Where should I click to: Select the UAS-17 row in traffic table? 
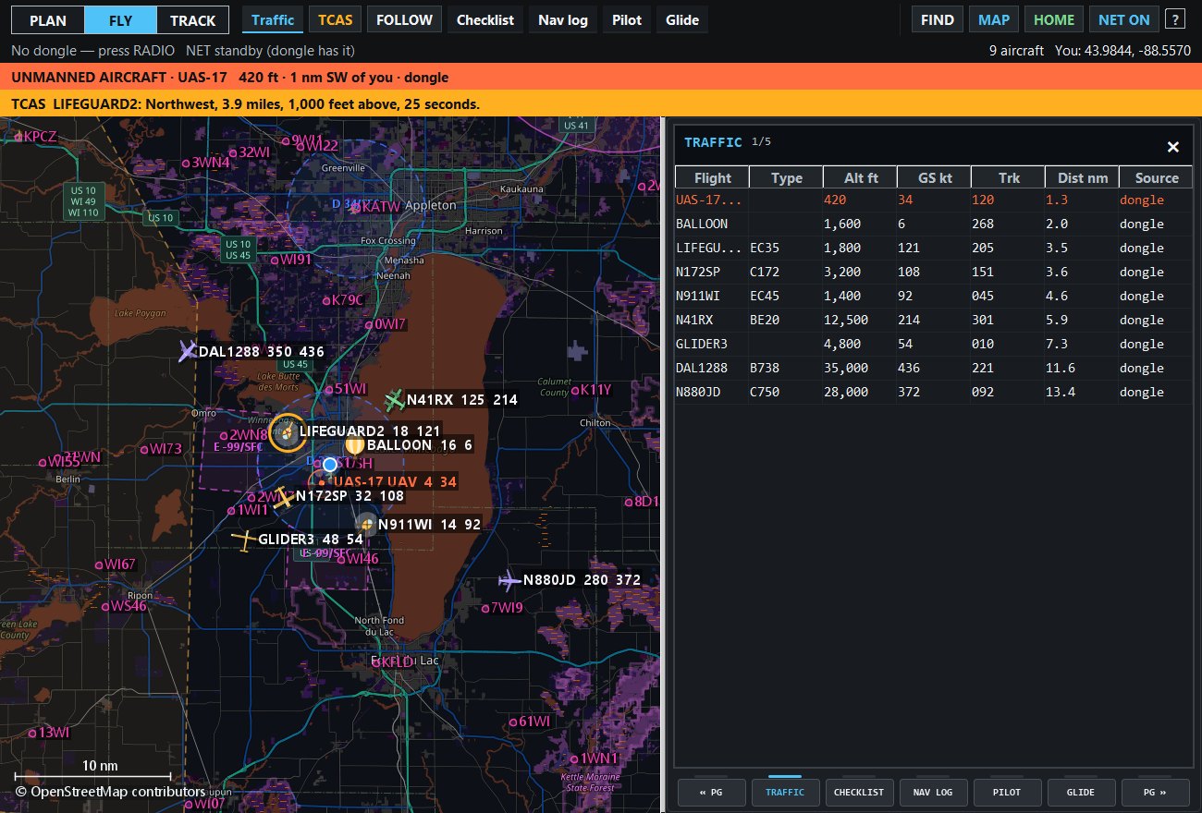934,200
